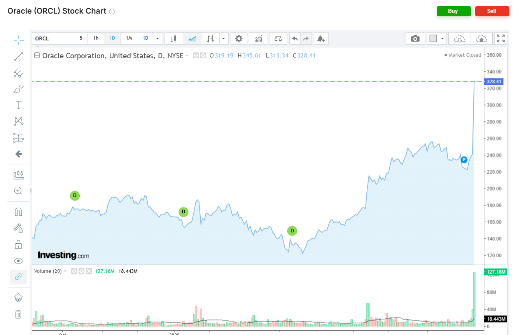Image resolution: width=518 pixels, height=335 pixels.
Task: Click the red Sell button
Action: tap(492, 11)
